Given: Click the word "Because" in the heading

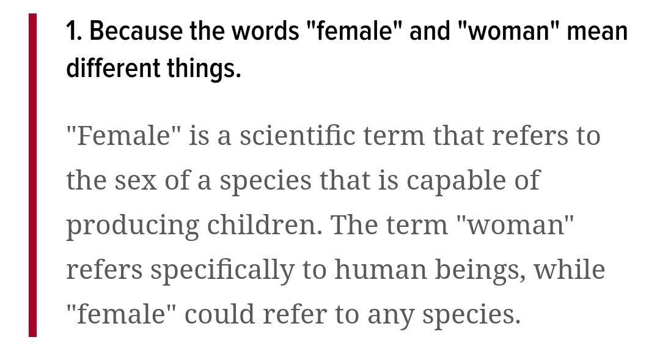Looking at the screenshot, I should click(x=136, y=32).
